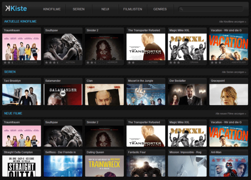
Task: Open the 'Alle neuen Filme anzeigen' link
Action: [231, 114]
